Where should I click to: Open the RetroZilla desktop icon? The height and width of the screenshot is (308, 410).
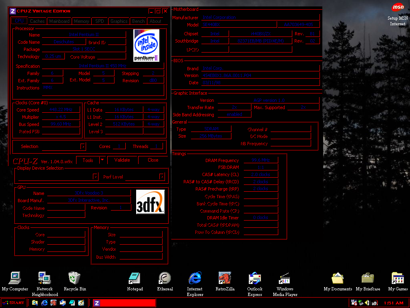pos(225,278)
